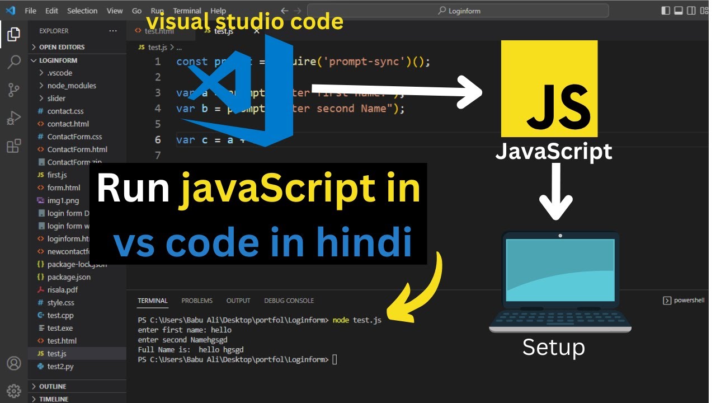Screen dimensions: 716x403
Task: Switch to the PROBLEMS panel tab
Action: [x=197, y=301]
